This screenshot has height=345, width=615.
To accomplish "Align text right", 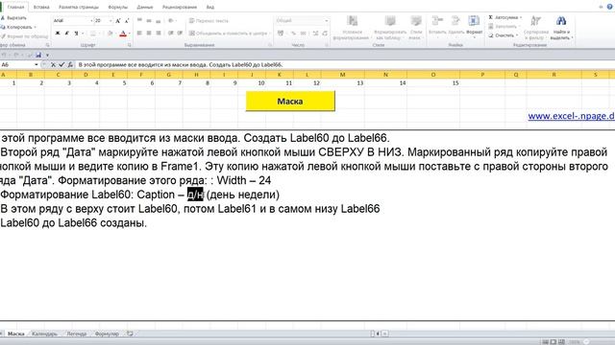I will click(x=159, y=34).
